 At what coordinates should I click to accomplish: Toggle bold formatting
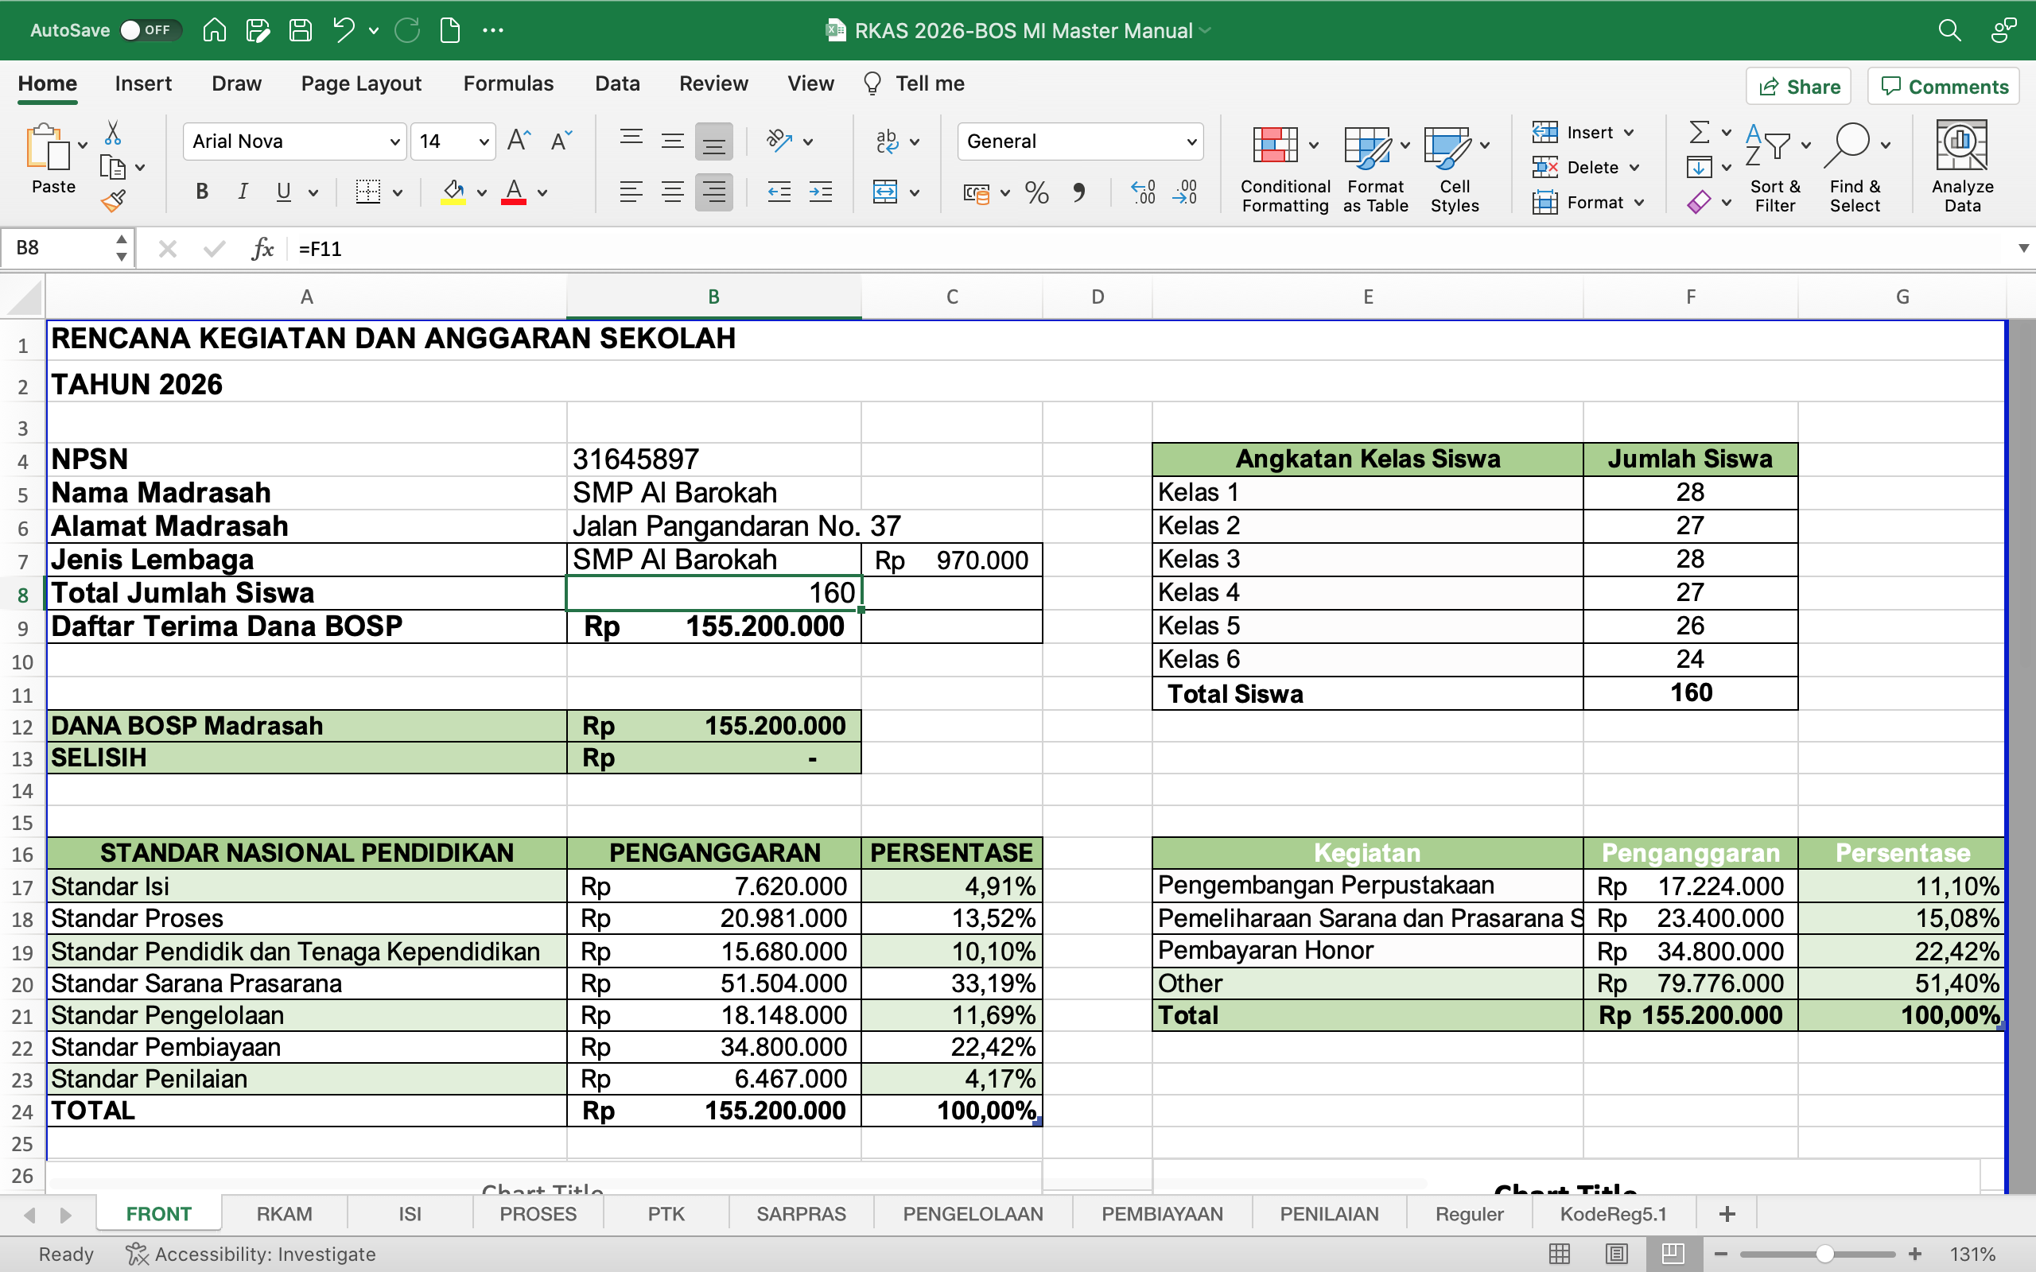[201, 192]
